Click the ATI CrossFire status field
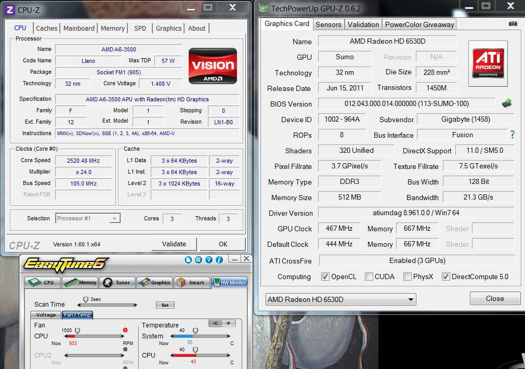525x369 pixels. 417,260
